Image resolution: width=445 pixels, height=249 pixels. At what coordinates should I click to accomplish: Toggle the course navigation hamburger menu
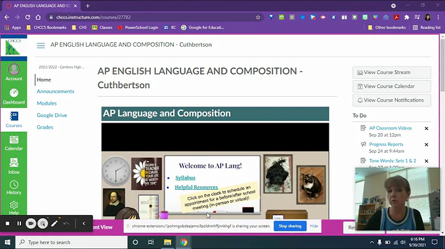(41, 45)
